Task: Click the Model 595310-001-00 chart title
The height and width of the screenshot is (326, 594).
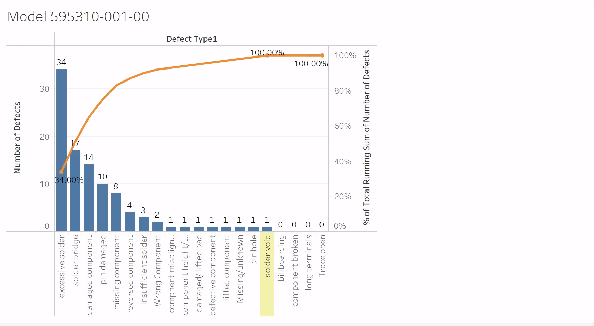Action: (x=78, y=16)
